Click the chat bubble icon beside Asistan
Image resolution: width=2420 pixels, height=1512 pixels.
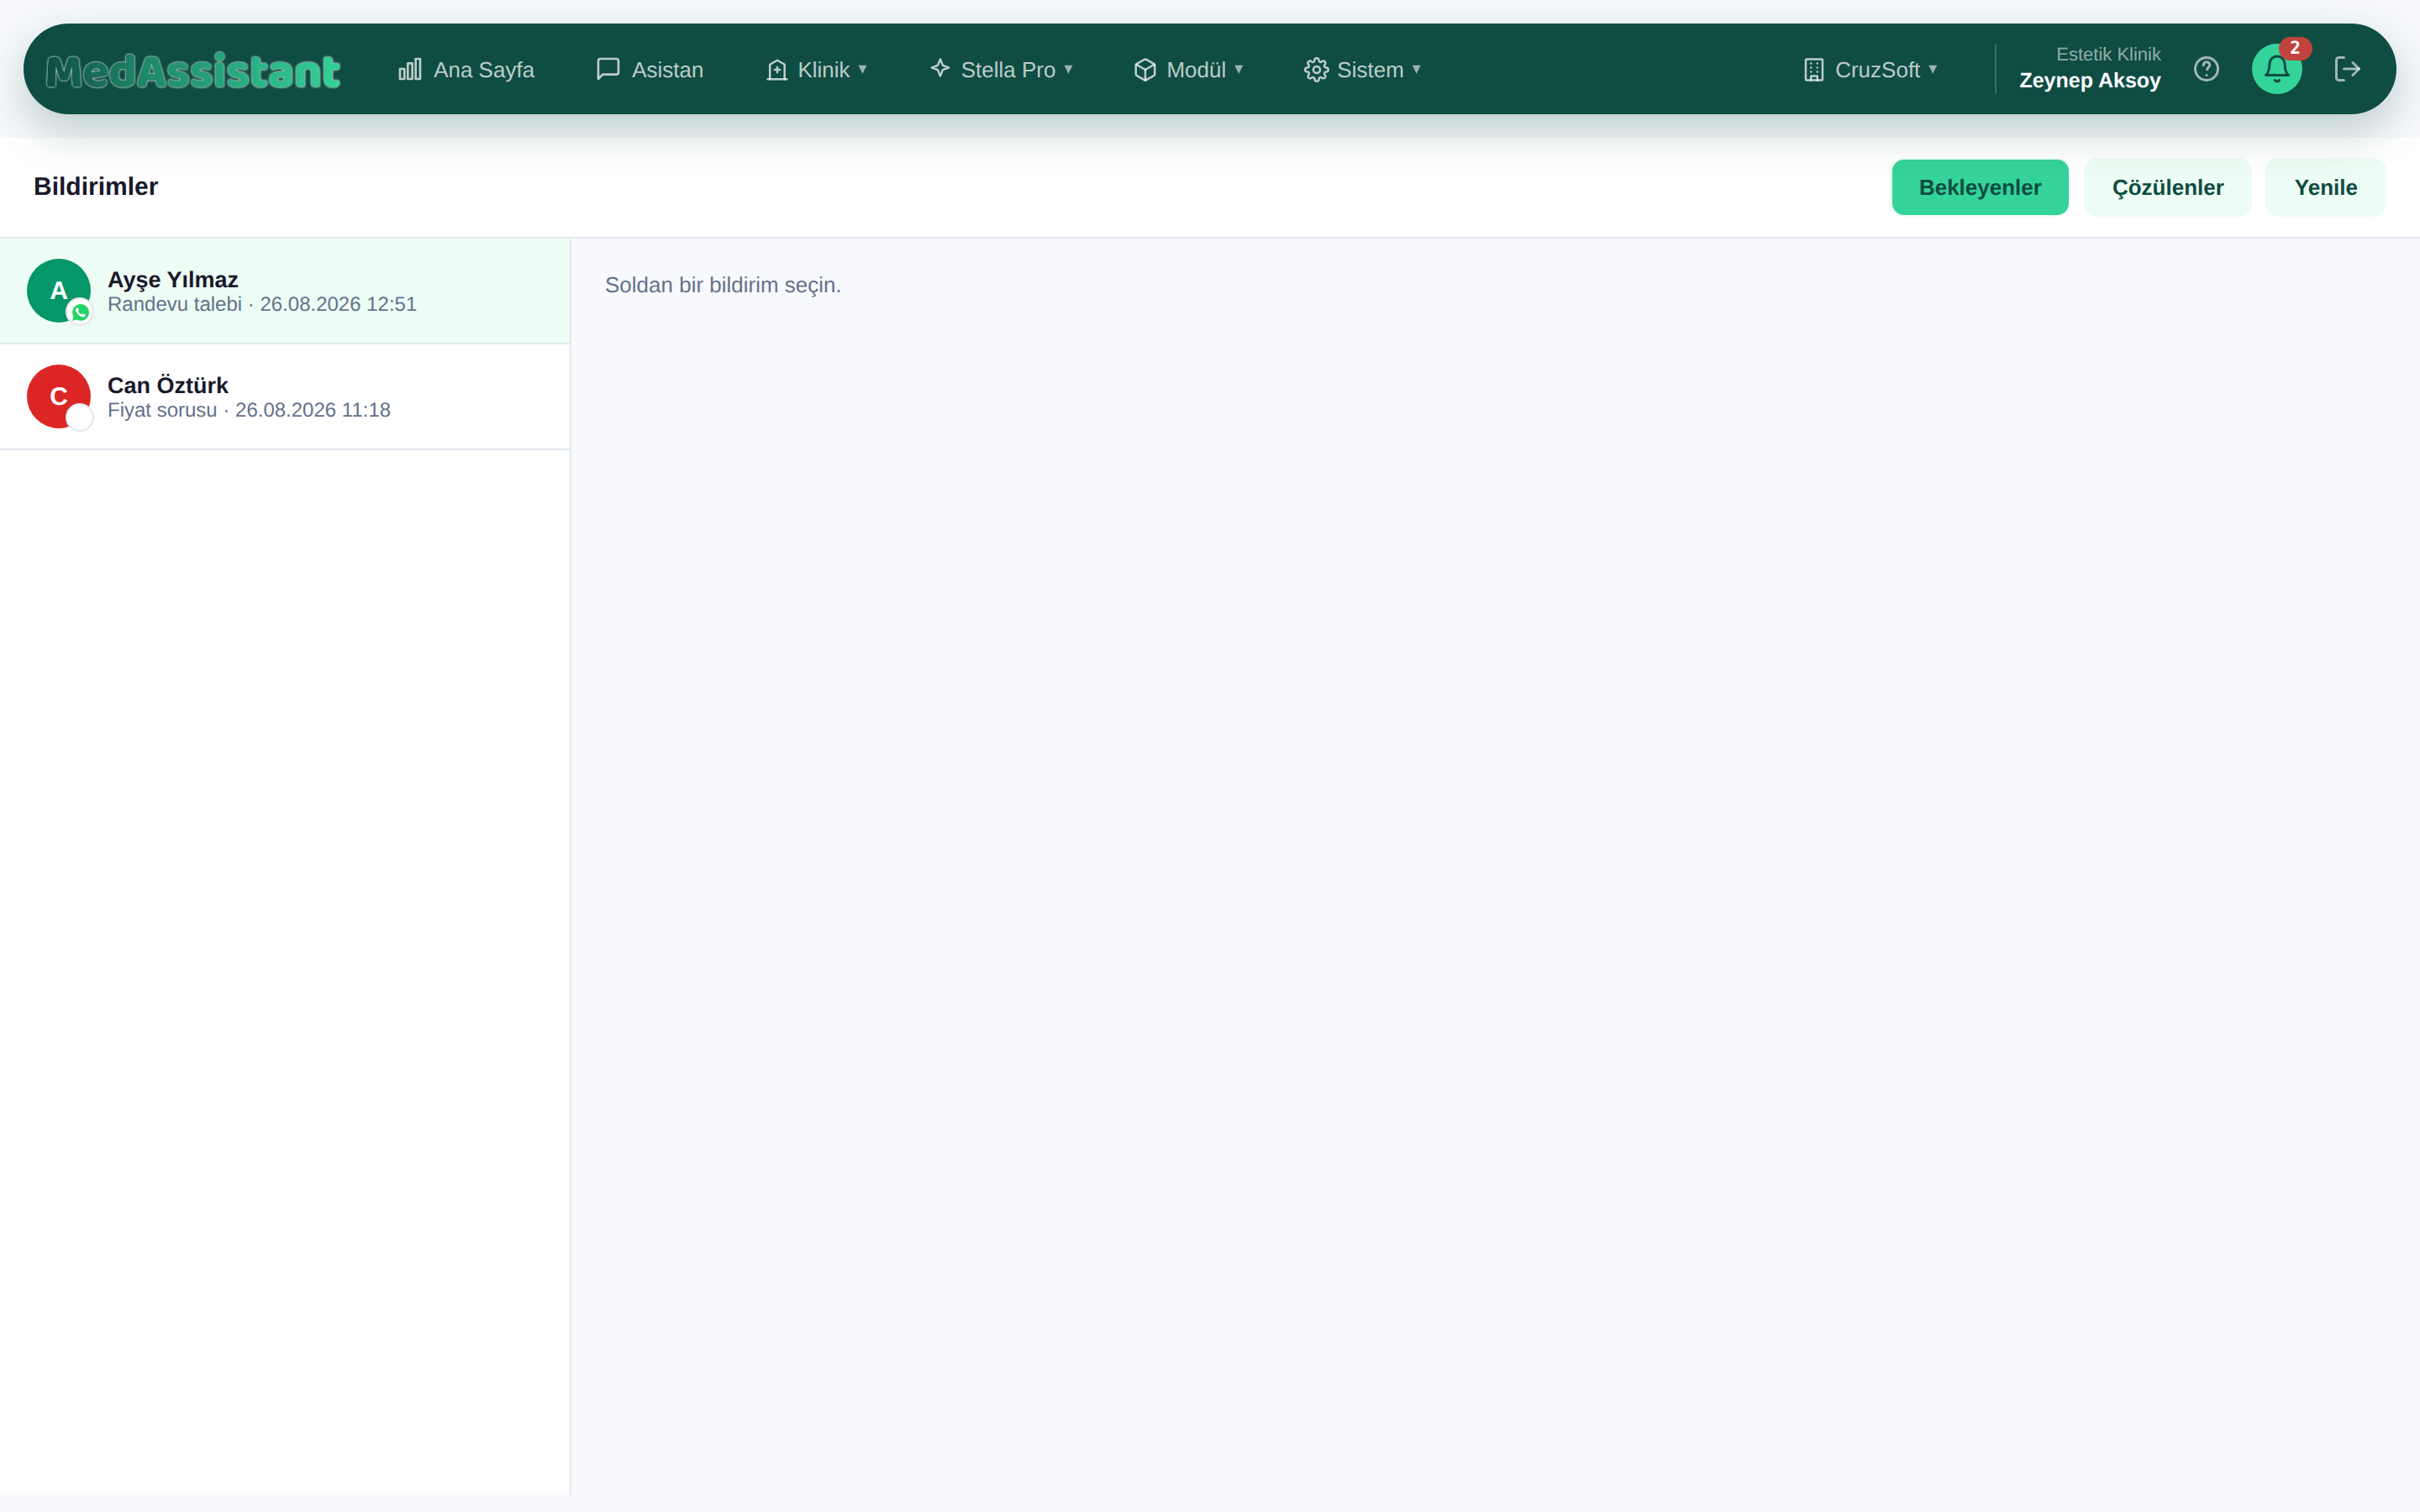point(608,69)
